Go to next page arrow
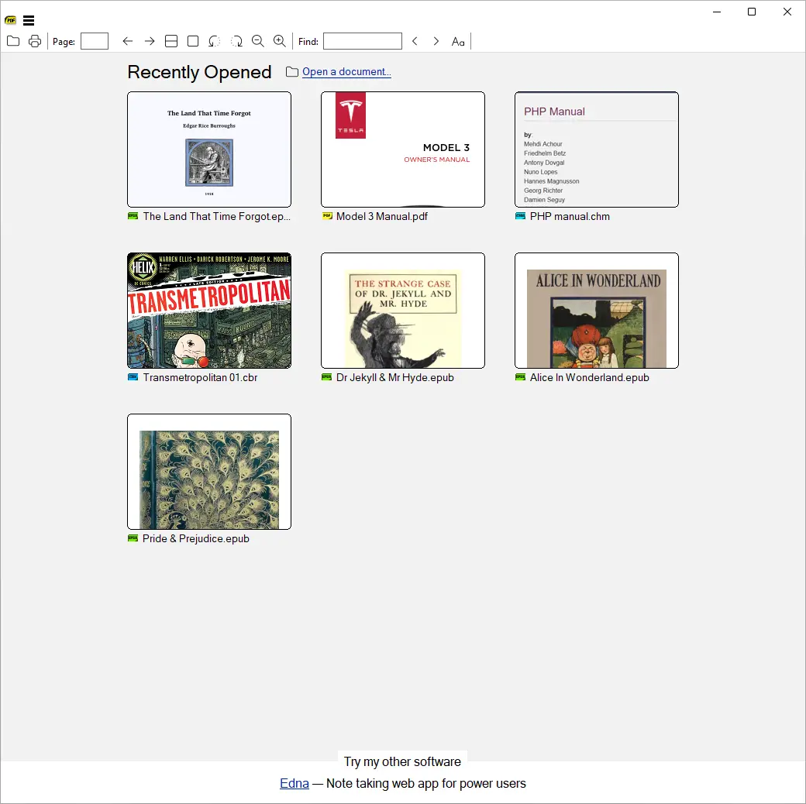Screen dimensions: 806x804 pyautogui.click(x=150, y=41)
